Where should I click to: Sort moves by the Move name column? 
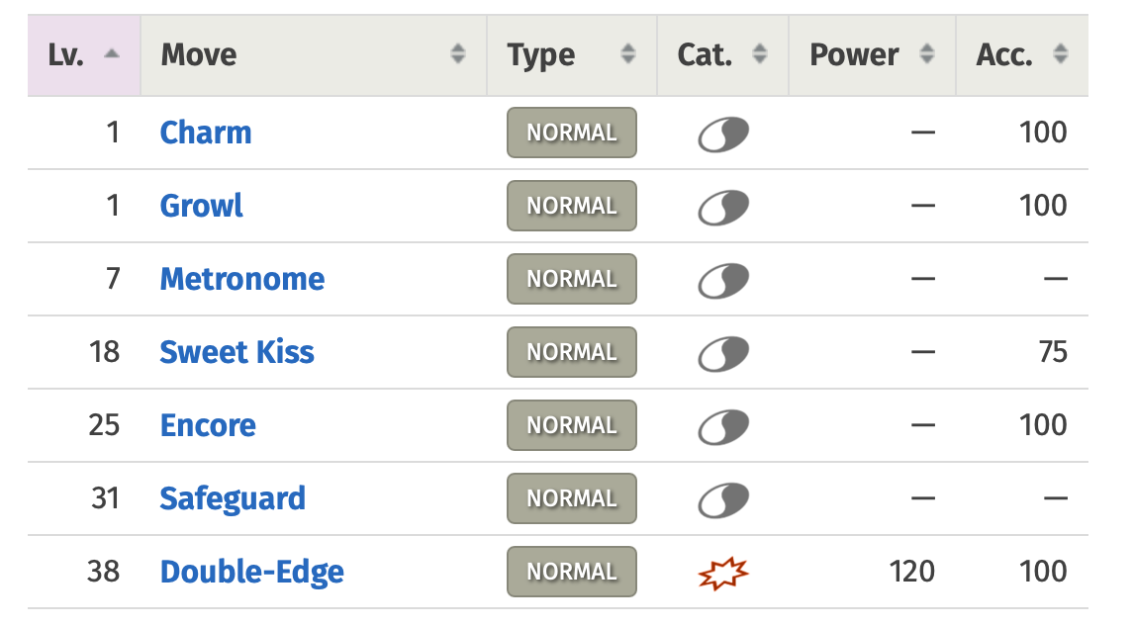313,54
